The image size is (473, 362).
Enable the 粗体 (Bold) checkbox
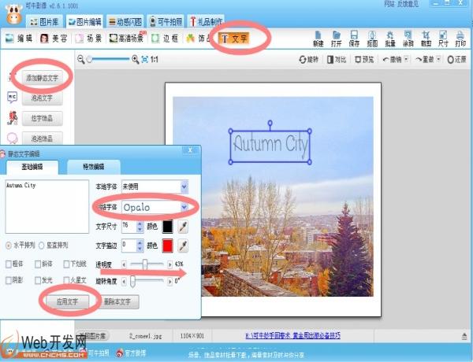9,264
